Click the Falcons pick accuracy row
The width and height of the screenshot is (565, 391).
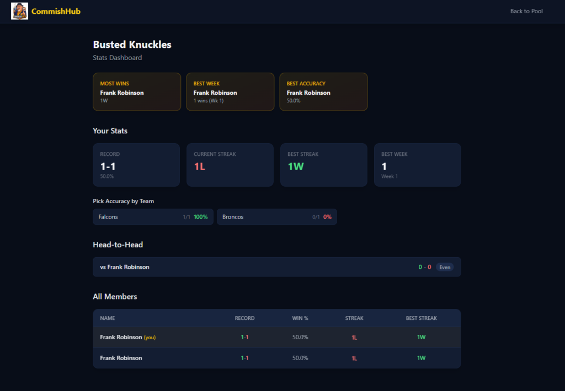[x=153, y=217]
